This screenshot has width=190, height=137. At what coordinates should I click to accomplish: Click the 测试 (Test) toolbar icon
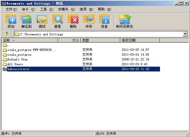coord(42,20)
